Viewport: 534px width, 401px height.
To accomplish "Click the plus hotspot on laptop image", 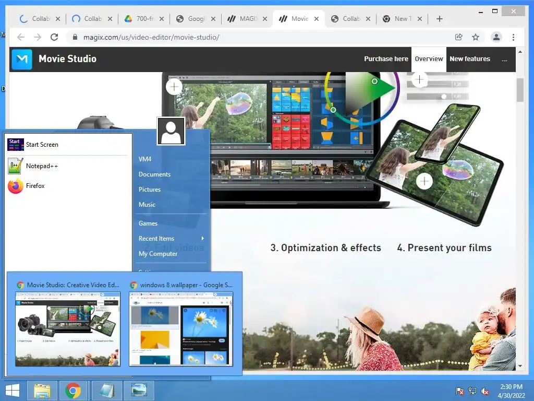I will [x=174, y=87].
